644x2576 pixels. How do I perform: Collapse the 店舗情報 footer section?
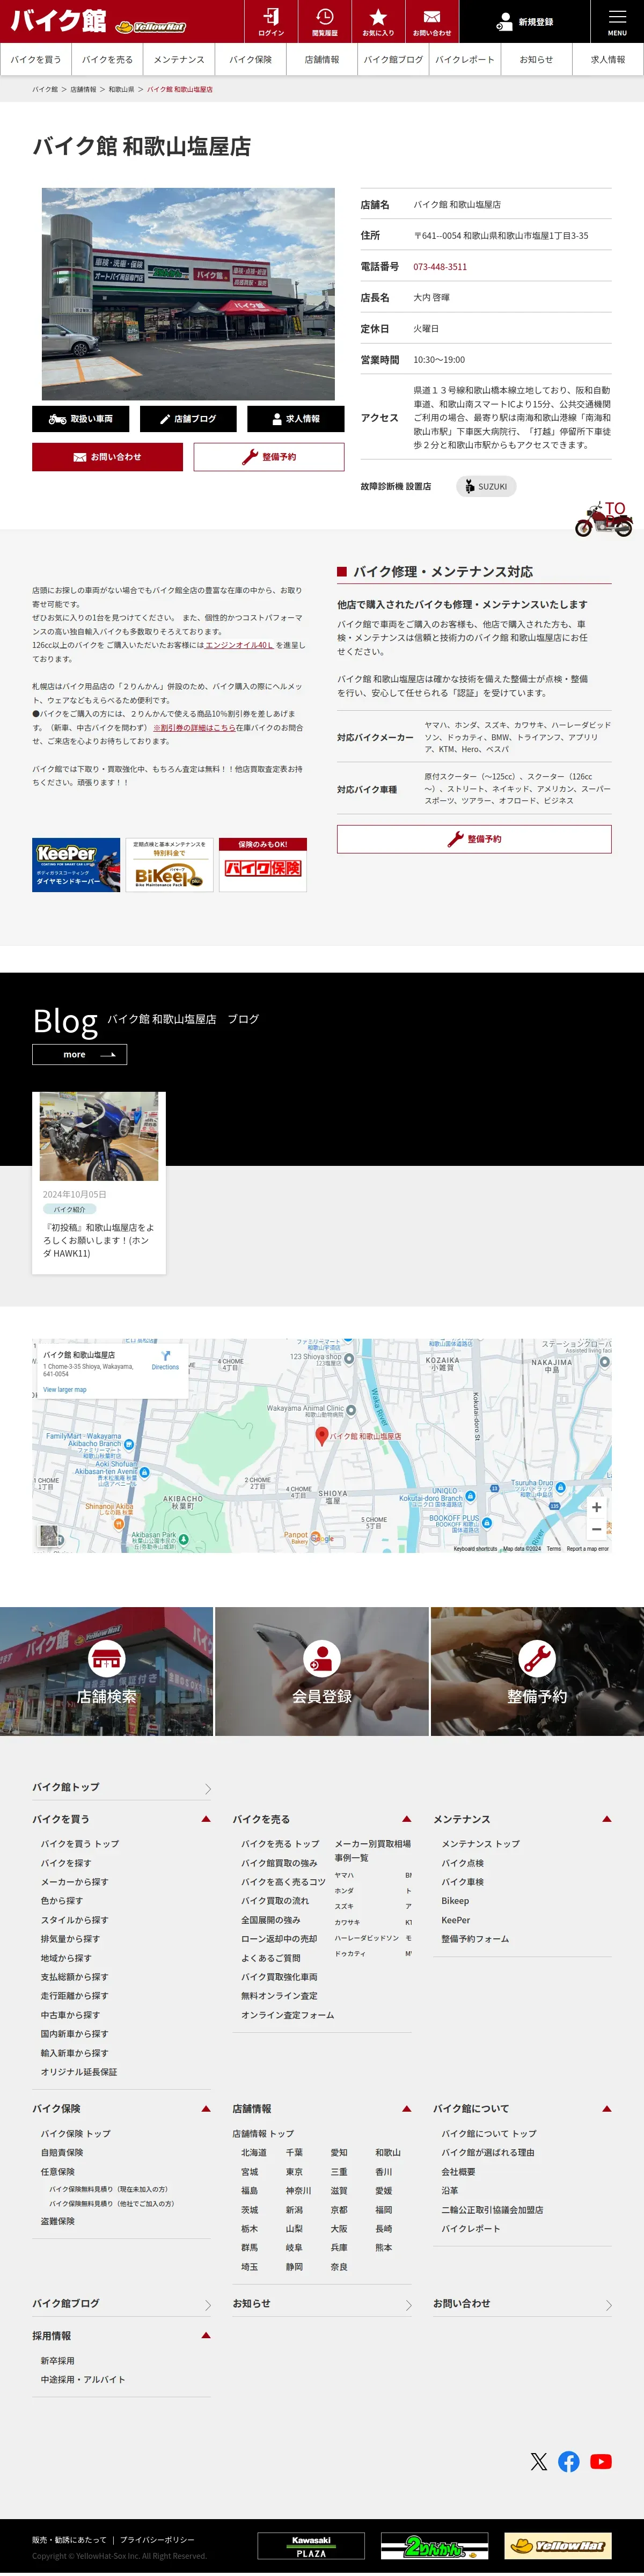(407, 2108)
